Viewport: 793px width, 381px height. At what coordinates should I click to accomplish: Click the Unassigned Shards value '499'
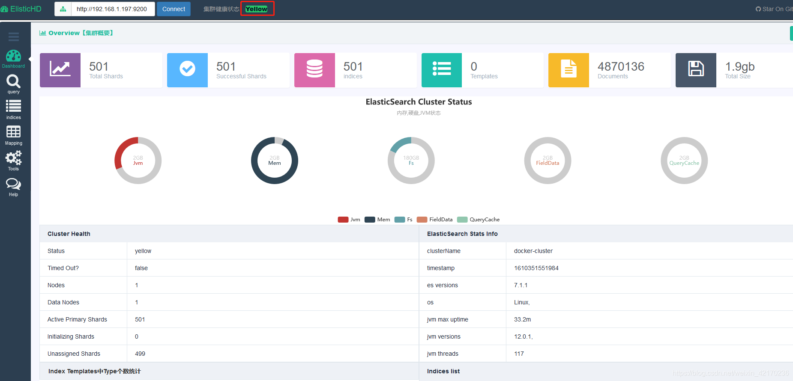[x=140, y=354]
